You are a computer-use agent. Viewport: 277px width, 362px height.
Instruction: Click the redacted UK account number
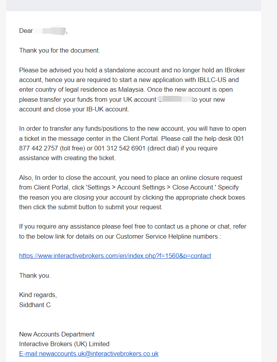pos(175,99)
